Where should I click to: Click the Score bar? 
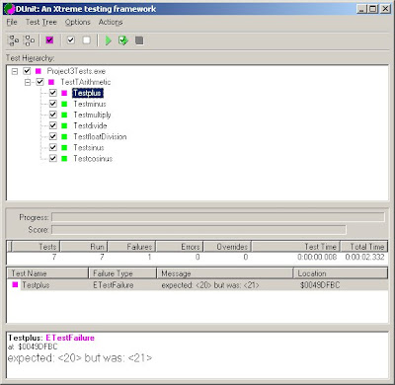pyautogui.click(x=198, y=230)
